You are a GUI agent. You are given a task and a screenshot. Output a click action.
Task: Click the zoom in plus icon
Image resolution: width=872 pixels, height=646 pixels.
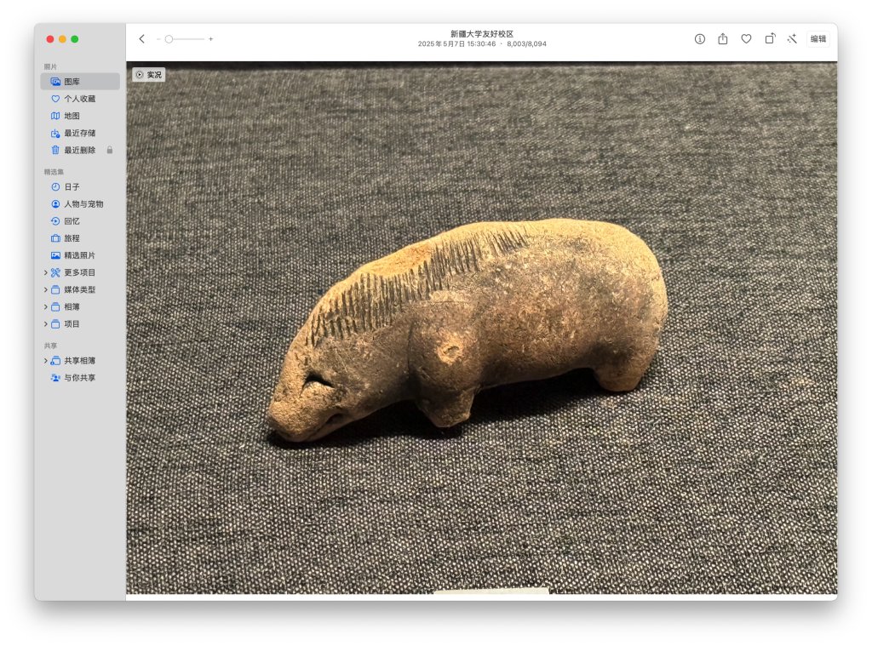coord(211,39)
